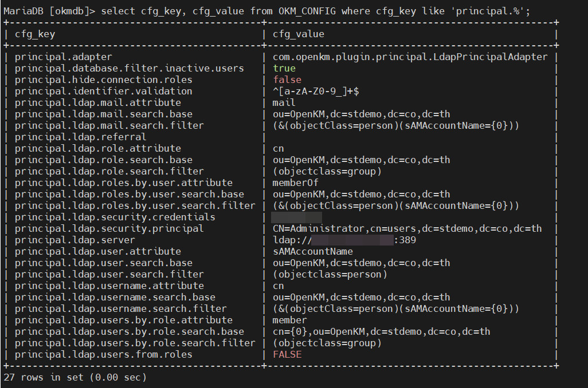Image resolution: width=588 pixels, height=388 pixels.
Task: Click the uppercase red 'FALSE' value
Action: [287, 354]
